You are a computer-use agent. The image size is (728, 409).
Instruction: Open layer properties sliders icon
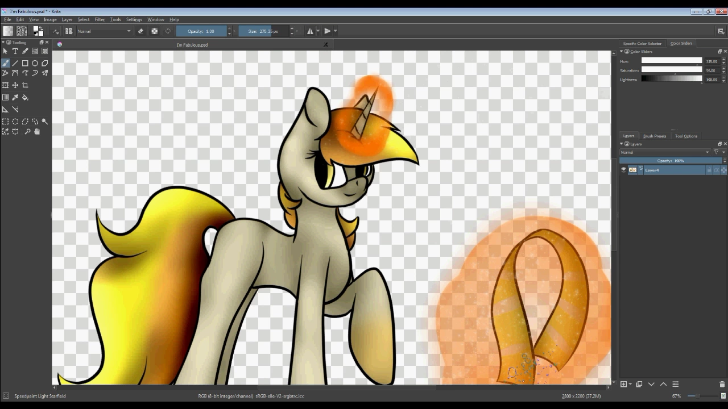pyautogui.click(x=676, y=385)
